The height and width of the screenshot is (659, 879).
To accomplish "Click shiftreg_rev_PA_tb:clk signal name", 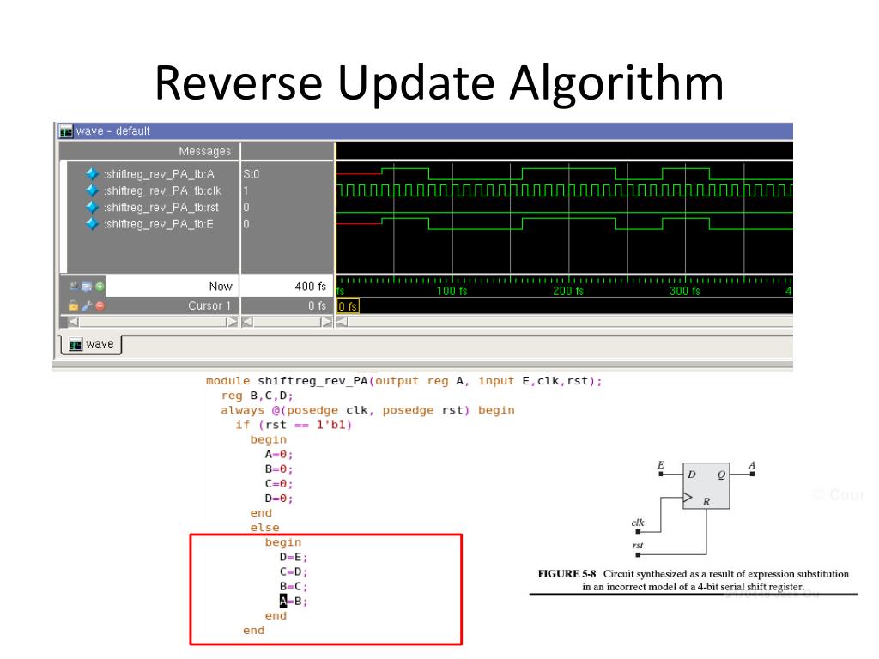I will [x=162, y=191].
